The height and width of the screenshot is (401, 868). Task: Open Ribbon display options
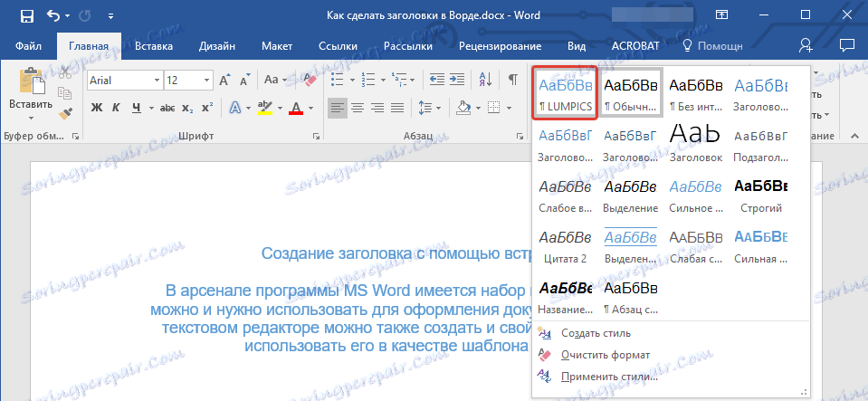pos(722,15)
